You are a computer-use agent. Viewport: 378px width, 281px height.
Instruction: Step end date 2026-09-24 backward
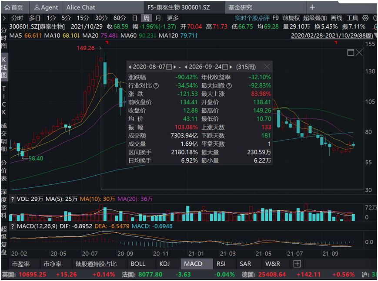click(186, 67)
